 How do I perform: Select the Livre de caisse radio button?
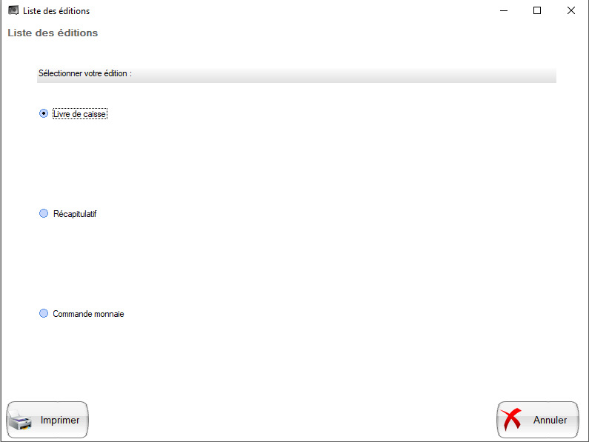pos(44,113)
